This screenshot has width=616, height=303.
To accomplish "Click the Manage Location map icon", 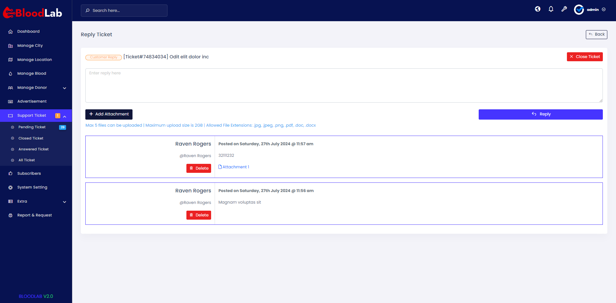I will click(x=10, y=59).
